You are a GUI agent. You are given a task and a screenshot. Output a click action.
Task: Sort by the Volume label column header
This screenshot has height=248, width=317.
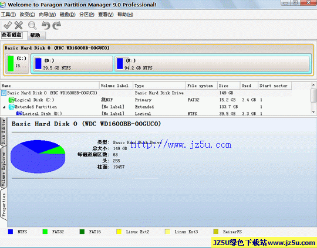point(116,86)
